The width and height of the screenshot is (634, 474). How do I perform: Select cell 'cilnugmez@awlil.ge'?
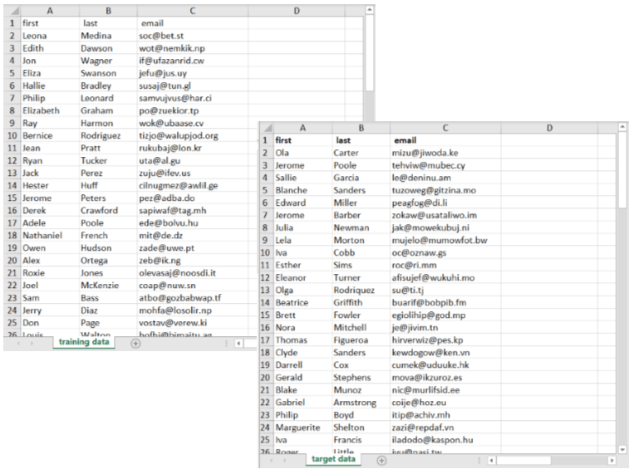[193, 185]
